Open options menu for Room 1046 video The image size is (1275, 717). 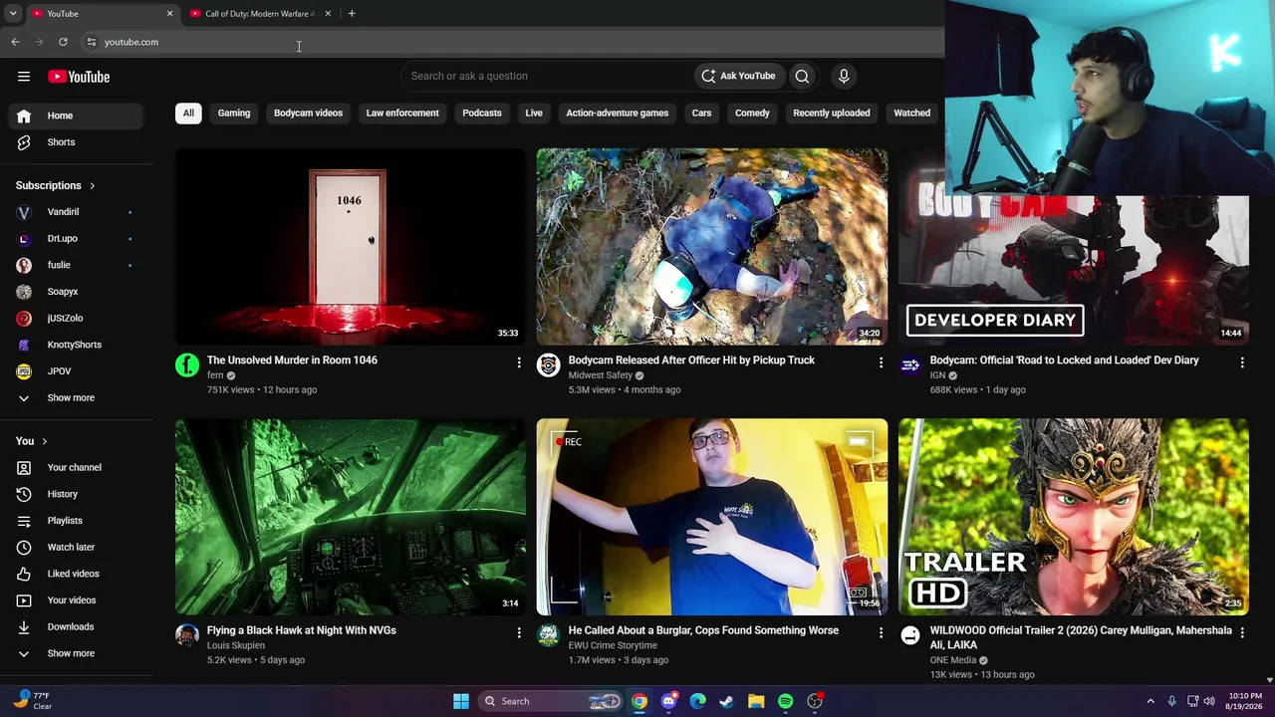tap(519, 362)
